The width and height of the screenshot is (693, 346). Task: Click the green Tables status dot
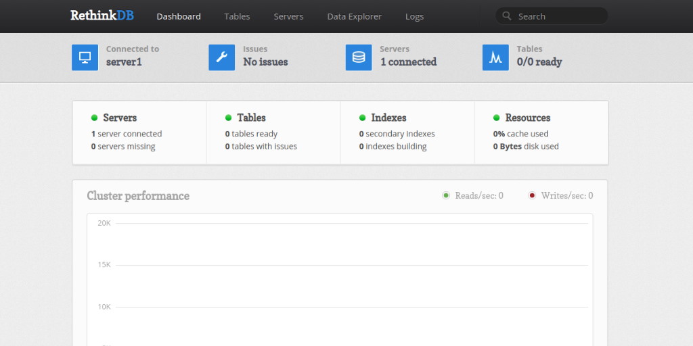[x=229, y=118]
